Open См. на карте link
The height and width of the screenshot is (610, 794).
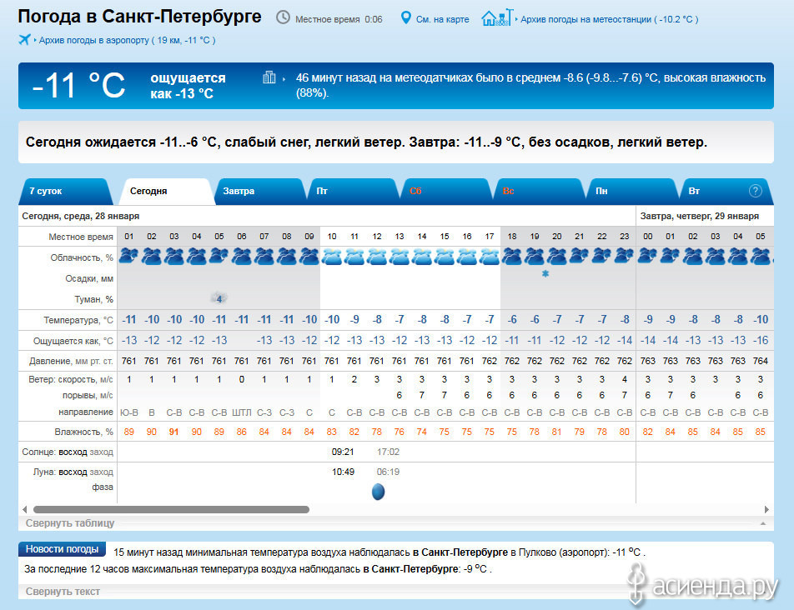pyautogui.click(x=442, y=19)
